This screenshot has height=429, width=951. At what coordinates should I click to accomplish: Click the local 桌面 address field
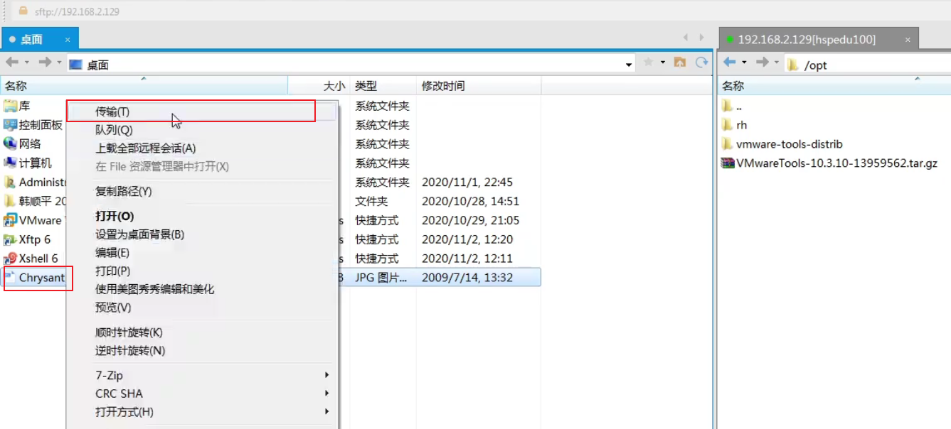point(351,65)
